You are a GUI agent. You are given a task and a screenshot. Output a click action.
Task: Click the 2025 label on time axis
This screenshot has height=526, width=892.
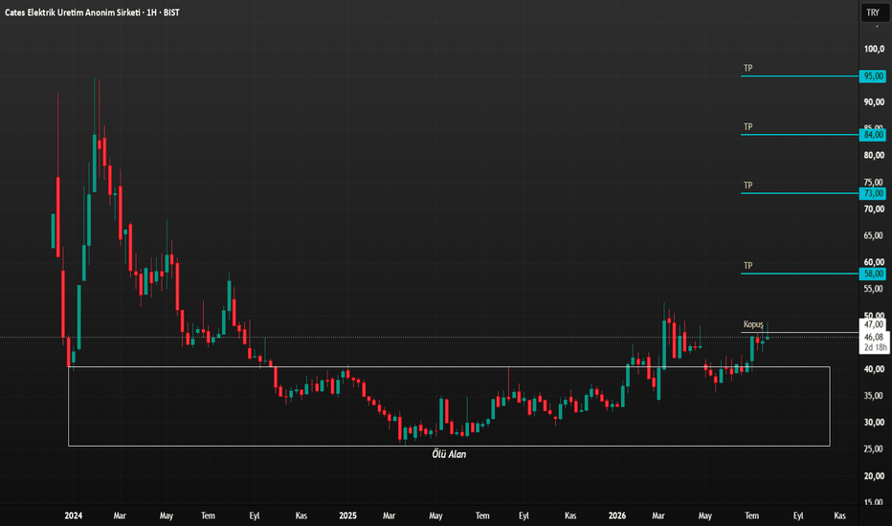click(x=347, y=515)
